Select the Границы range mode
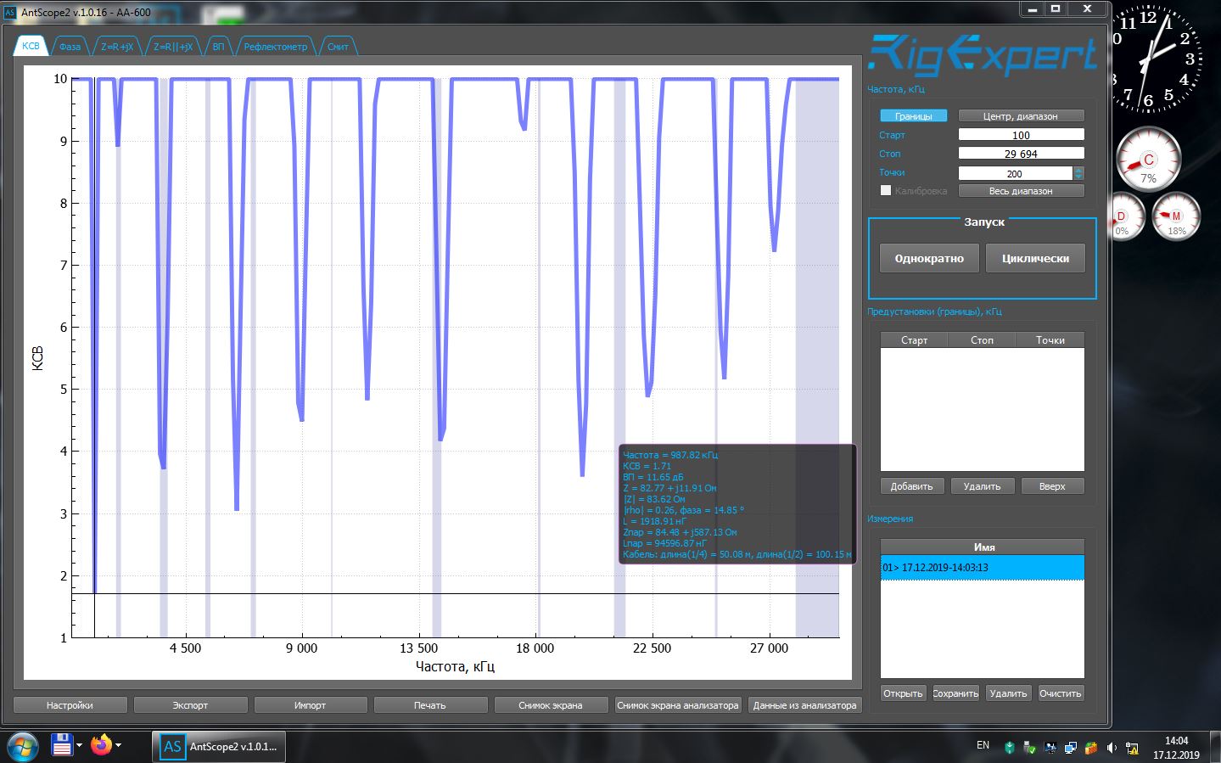Image resolution: width=1221 pixels, height=763 pixels. [913, 116]
